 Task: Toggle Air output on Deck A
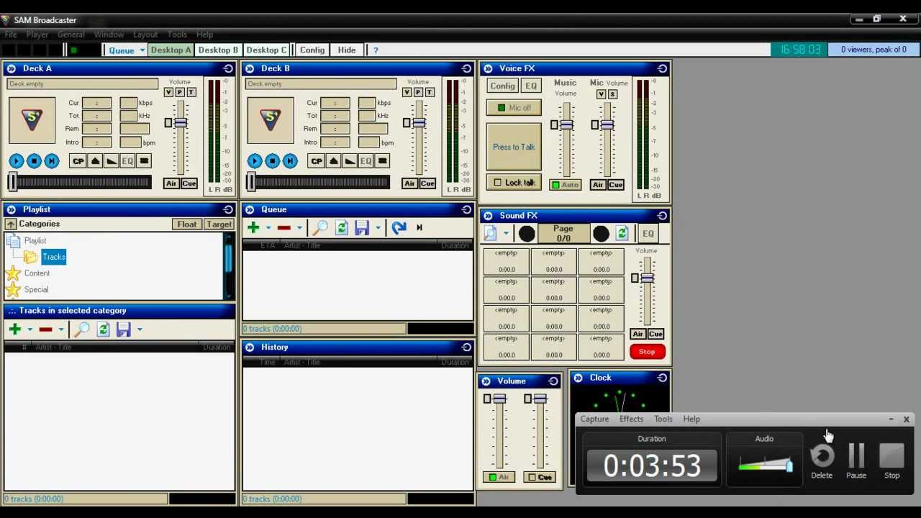171,183
